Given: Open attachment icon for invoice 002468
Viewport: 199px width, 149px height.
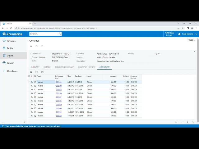Looking at the screenshot, I should point(32,116).
